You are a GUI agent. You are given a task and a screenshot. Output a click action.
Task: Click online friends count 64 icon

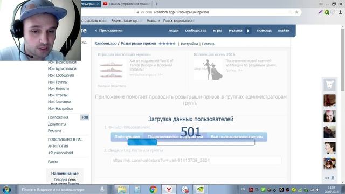(x=329, y=178)
